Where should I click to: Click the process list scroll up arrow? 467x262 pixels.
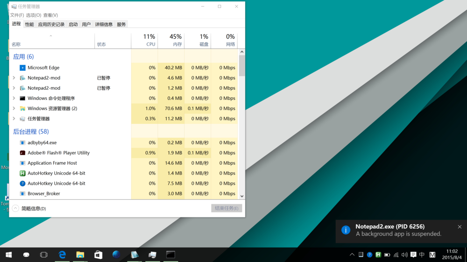pyautogui.click(x=242, y=52)
